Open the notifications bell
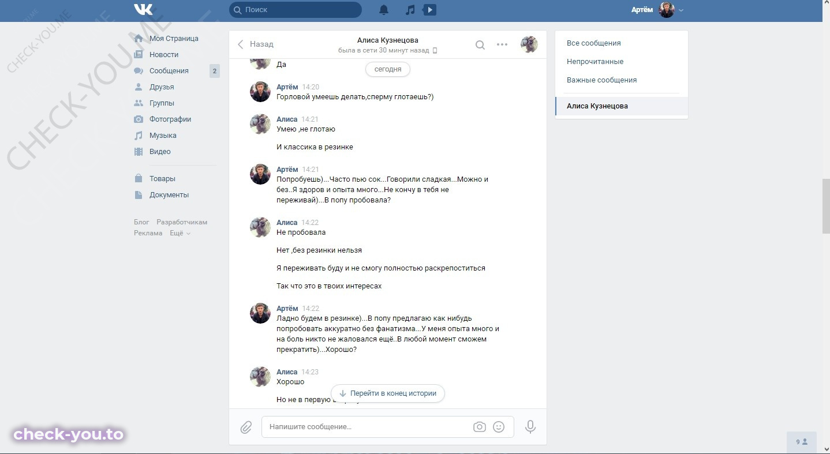This screenshot has width=830, height=454. (384, 10)
